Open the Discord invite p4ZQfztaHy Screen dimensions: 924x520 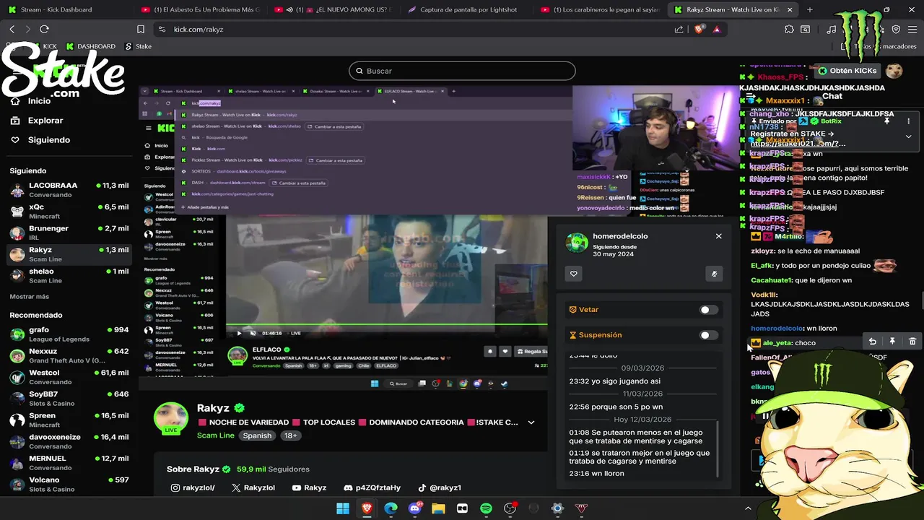372,487
